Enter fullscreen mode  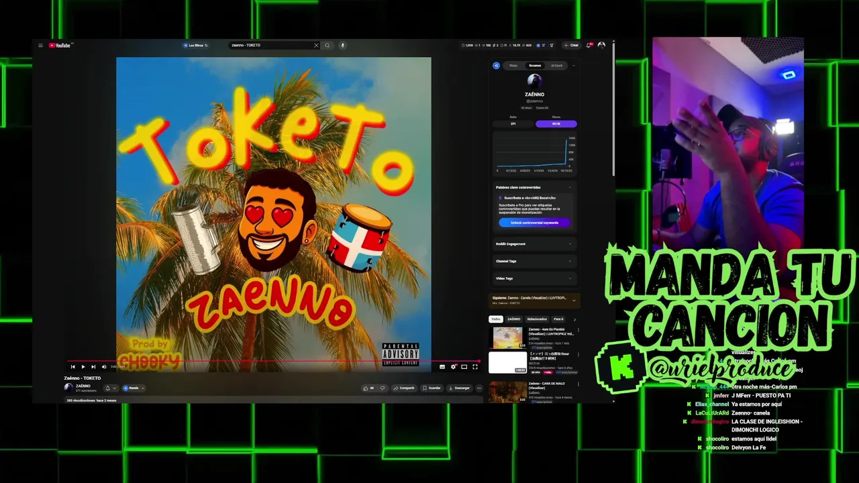(474, 367)
